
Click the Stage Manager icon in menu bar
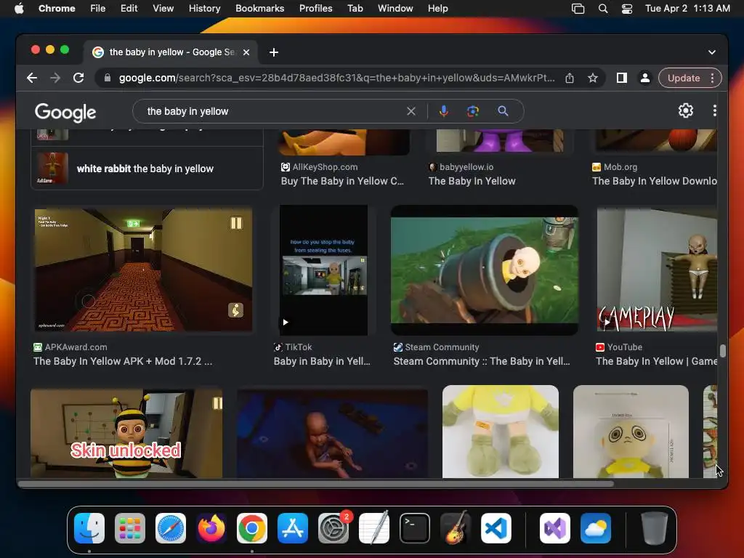pos(578,8)
